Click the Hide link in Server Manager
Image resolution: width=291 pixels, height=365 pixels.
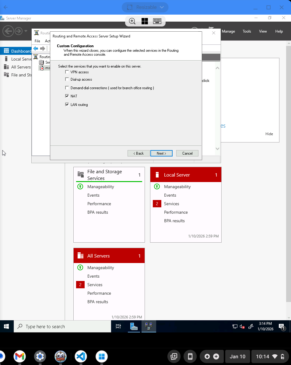click(269, 134)
